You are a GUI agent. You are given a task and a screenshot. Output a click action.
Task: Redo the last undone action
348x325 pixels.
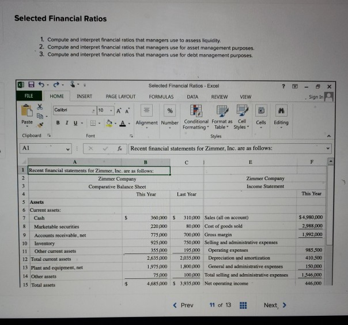56,84
